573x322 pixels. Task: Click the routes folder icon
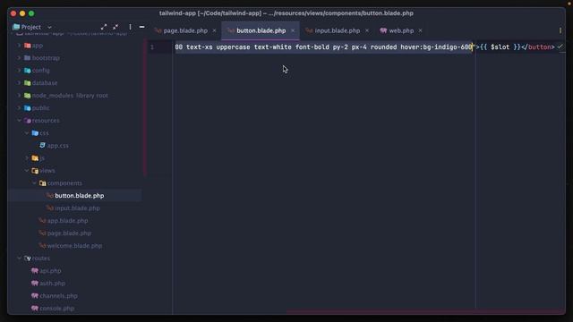pyautogui.click(x=28, y=258)
